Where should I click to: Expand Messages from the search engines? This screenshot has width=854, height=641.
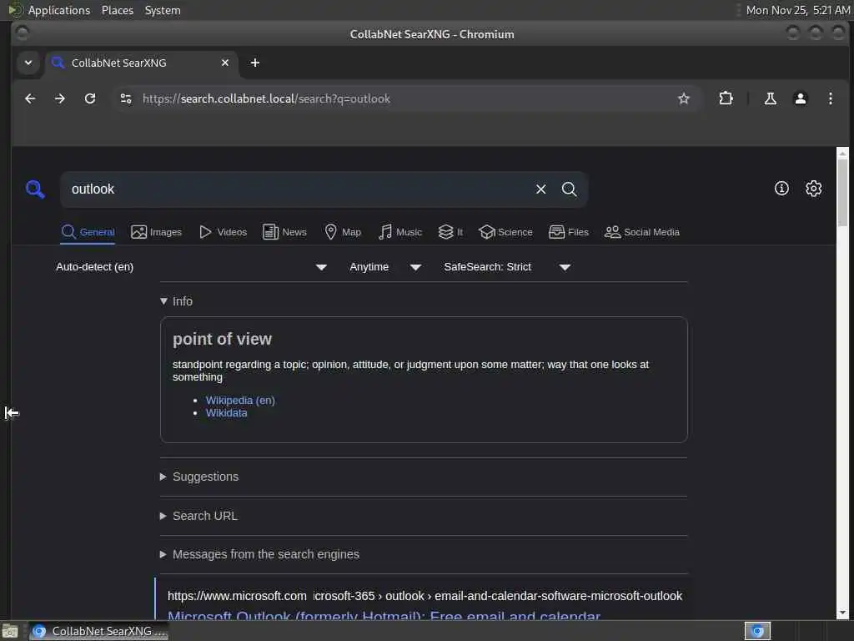260,554
